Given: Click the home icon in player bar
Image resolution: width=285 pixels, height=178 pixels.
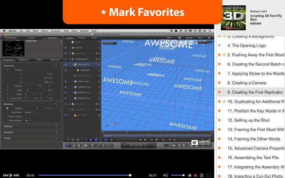Looking at the screenshot, I should pyautogui.click(x=189, y=175).
